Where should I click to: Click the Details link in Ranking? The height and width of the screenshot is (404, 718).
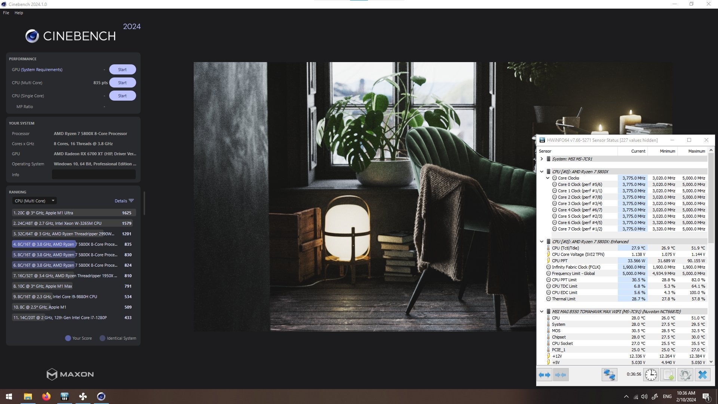(x=121, y=201)
